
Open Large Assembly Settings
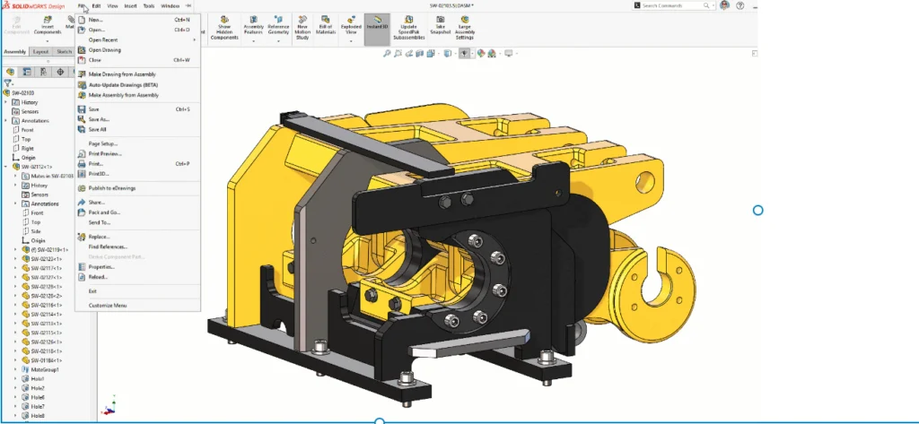click(465, 20)
